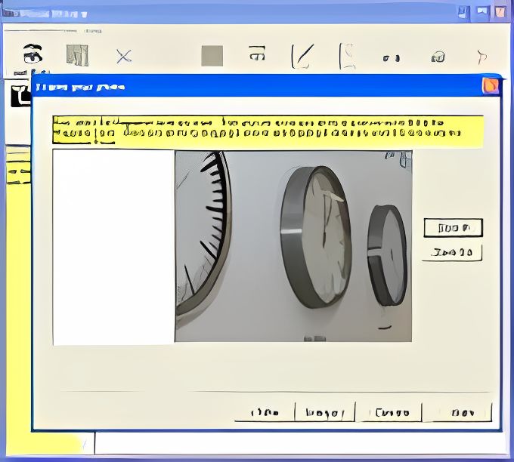This screenshot has height=462, width=514.
Task: Click the second button in the dialog's bottom row
Action: (325, 412)
